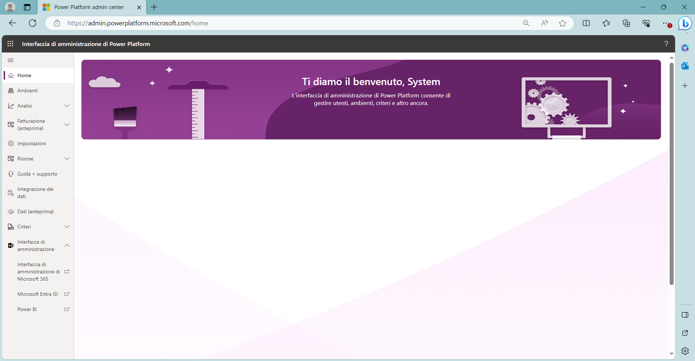The image size is (695, 361).
Task: Close the Power Platform admin center tab
Action: pyautogui.click(x=139, y=7)
